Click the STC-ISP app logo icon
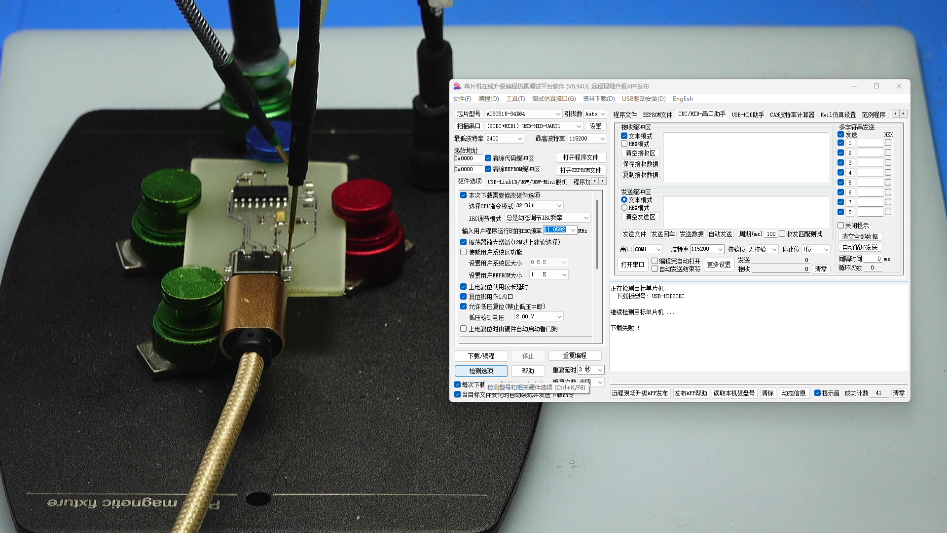 click(457, 86)
